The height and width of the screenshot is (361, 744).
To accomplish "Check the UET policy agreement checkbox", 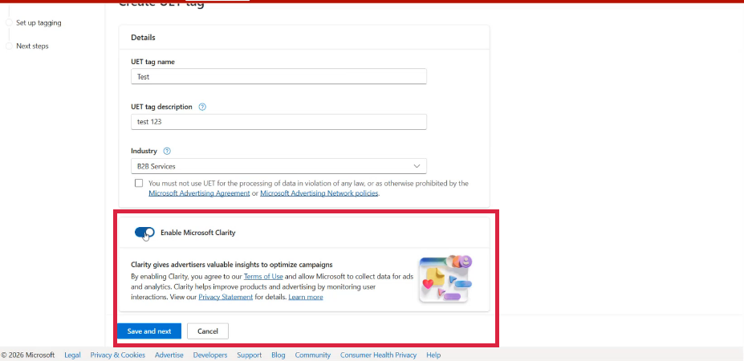I will click(139, 183).
